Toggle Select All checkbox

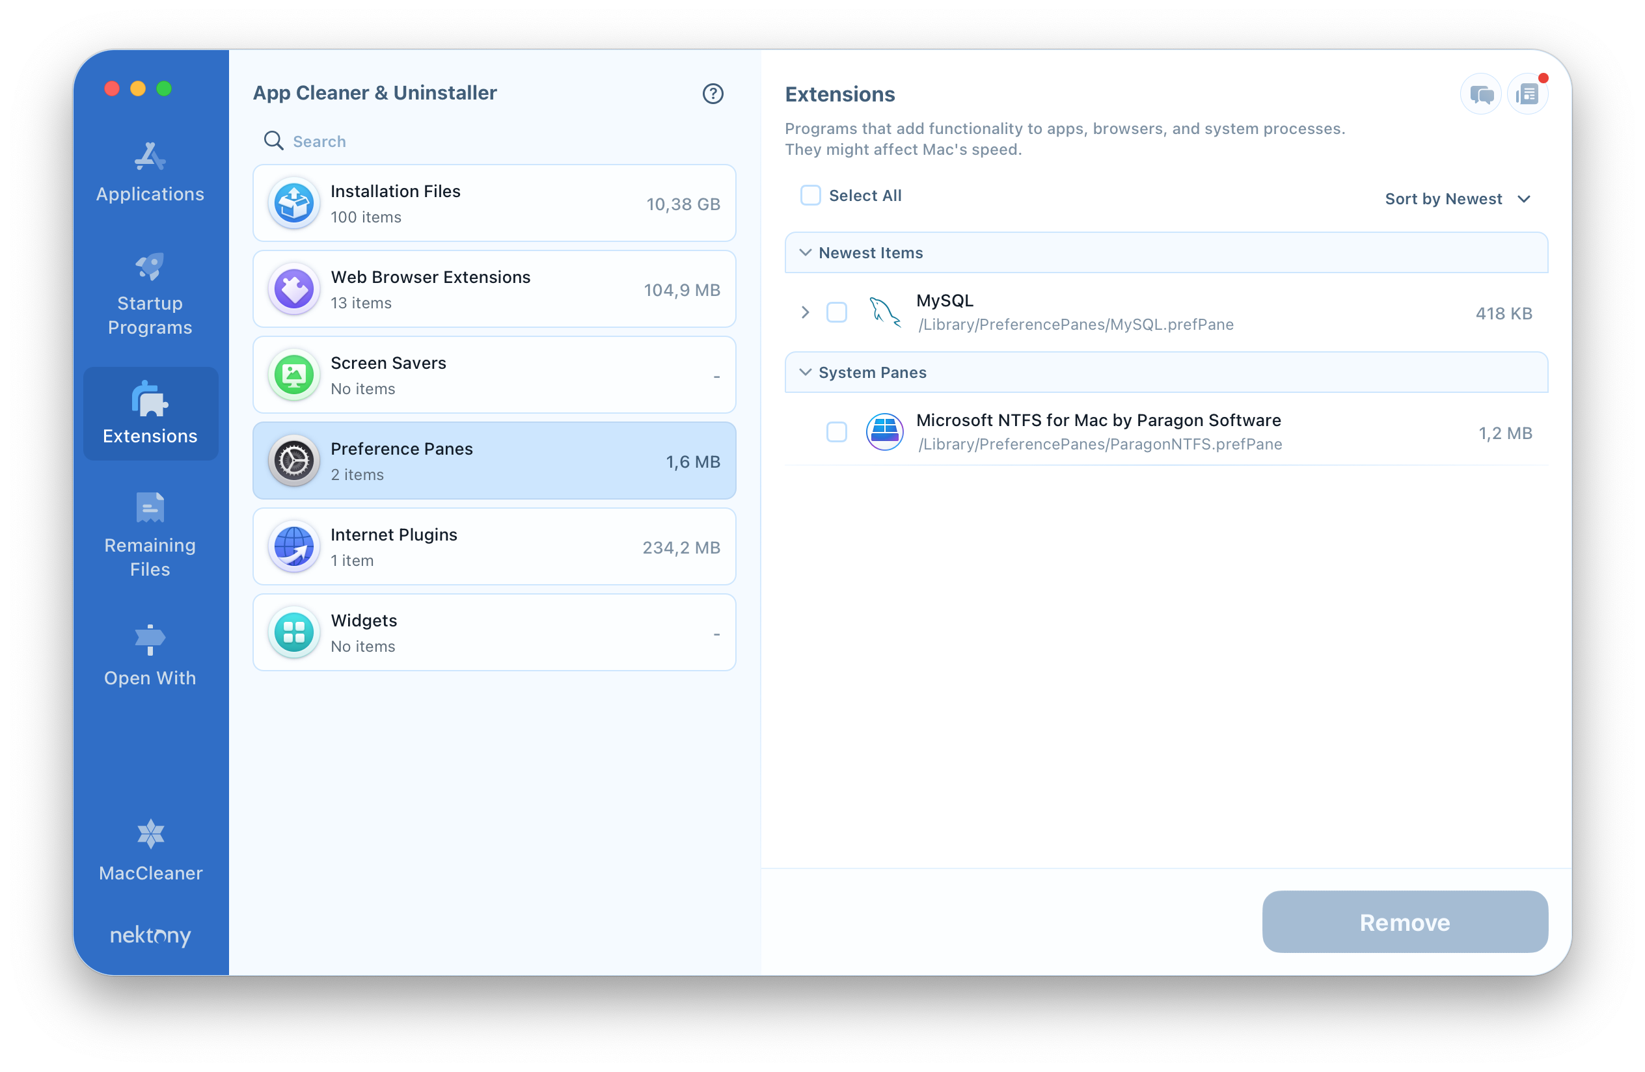(x=811, y=196)
